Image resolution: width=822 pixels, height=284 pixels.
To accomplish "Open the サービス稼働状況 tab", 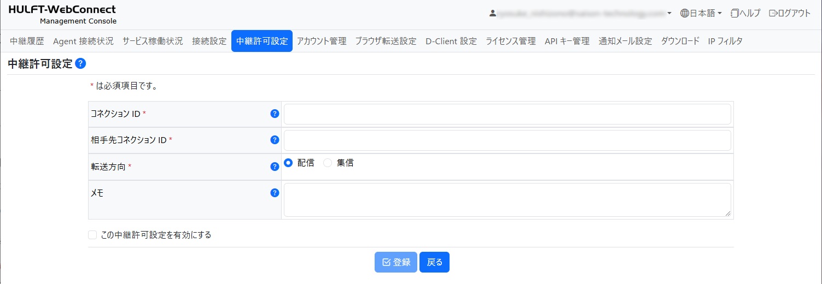I will click(153, 41).
